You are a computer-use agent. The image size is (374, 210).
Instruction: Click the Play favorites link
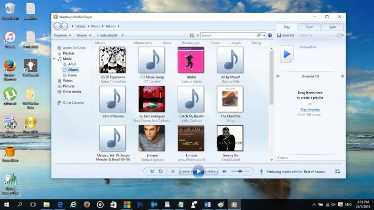click(x=310, y=109)
